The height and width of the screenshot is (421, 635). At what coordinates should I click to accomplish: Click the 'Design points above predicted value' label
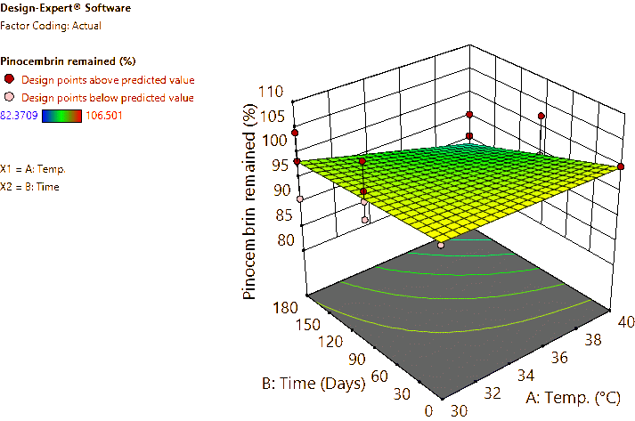[x=108, y=79]
